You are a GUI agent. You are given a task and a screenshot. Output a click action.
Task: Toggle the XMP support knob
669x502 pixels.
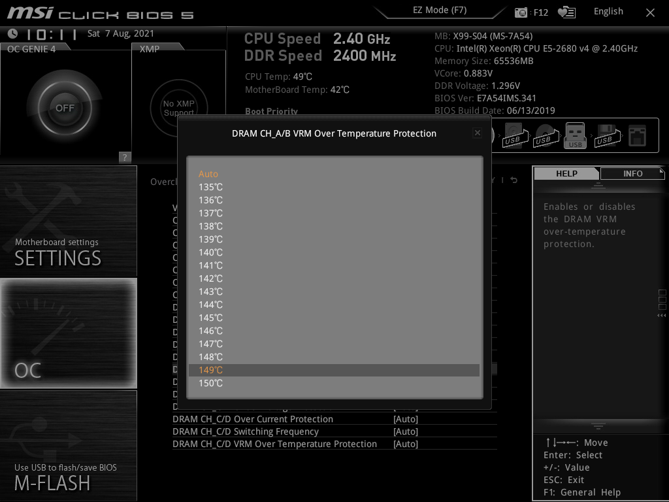click(x=179, y=108)
